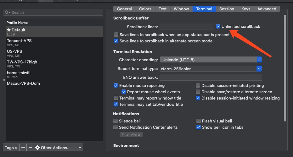This screenshot has height=157, width=293.
Task: Click the Profile Name column header
Action: tap(54, 23)
